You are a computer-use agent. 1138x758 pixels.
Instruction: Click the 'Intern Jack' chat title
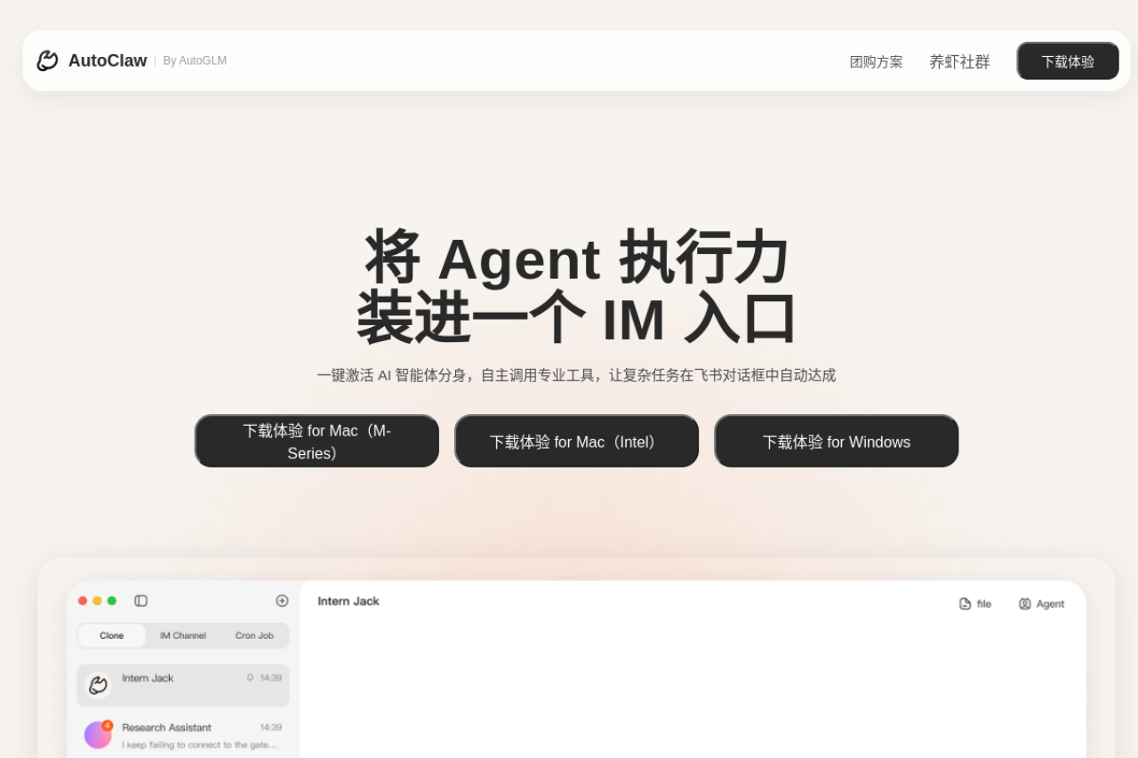[349, 601]
